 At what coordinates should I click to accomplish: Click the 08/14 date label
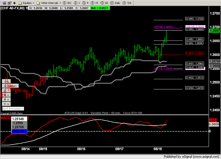coord(25,149)
